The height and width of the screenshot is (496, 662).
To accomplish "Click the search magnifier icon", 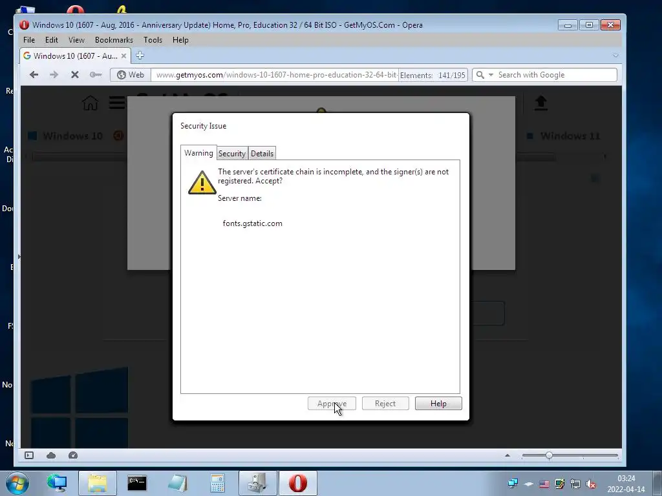I will 480,75.
